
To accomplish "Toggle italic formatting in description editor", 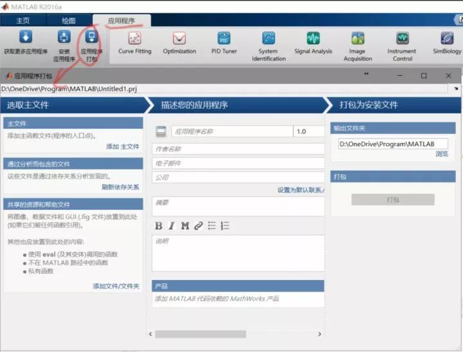I will pos(172,225).
